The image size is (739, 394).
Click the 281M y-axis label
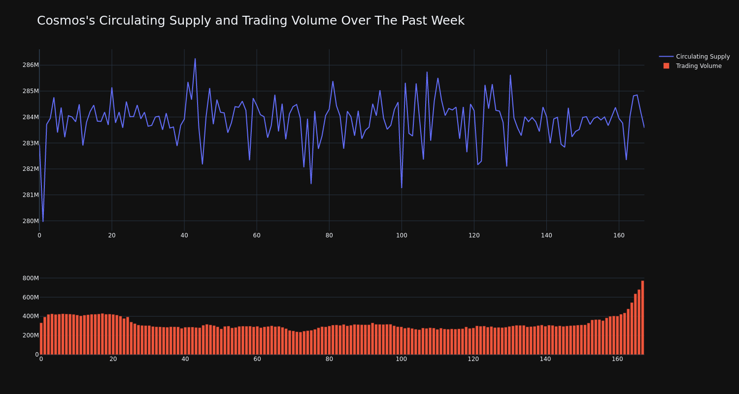[31, 195]
